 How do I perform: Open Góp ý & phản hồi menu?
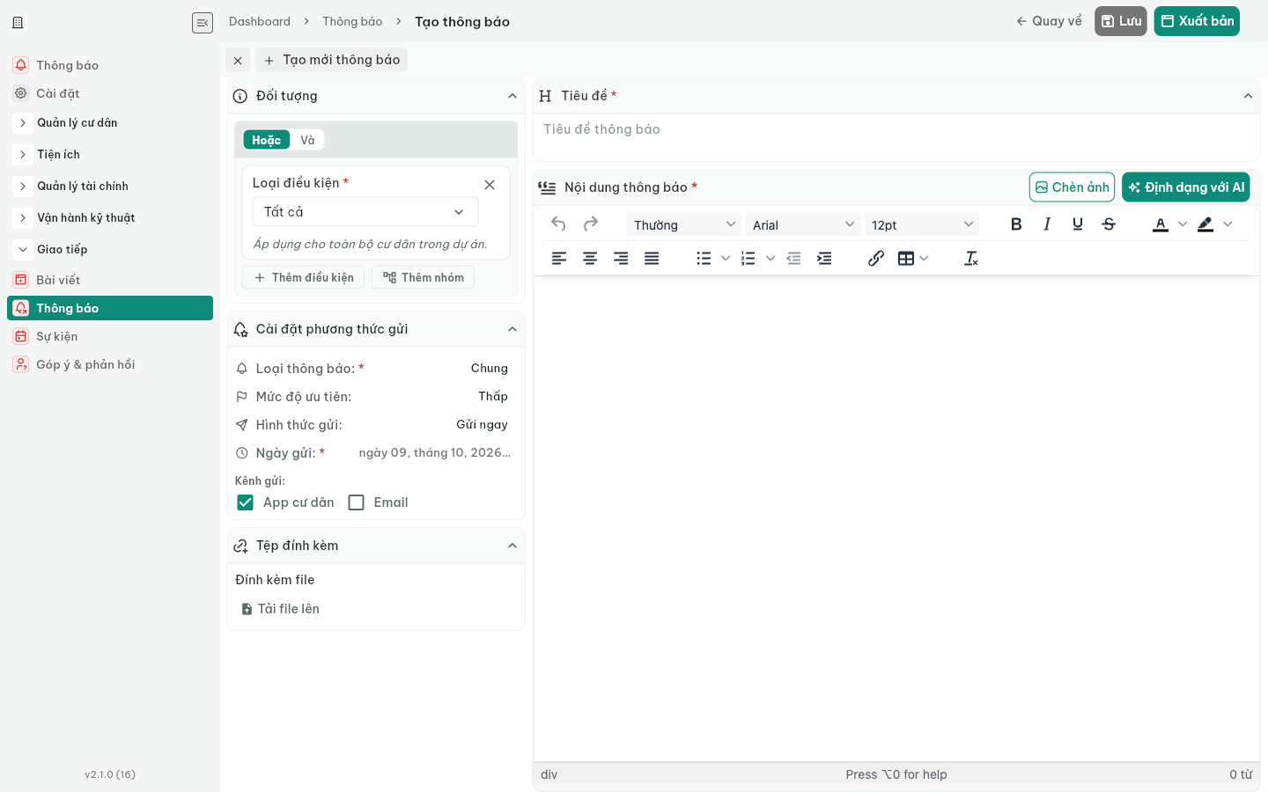[110, 364]
